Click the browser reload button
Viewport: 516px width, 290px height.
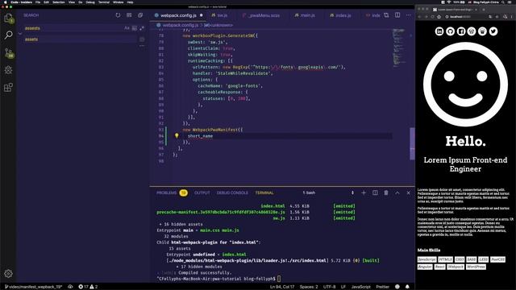[x=432, y=17]
